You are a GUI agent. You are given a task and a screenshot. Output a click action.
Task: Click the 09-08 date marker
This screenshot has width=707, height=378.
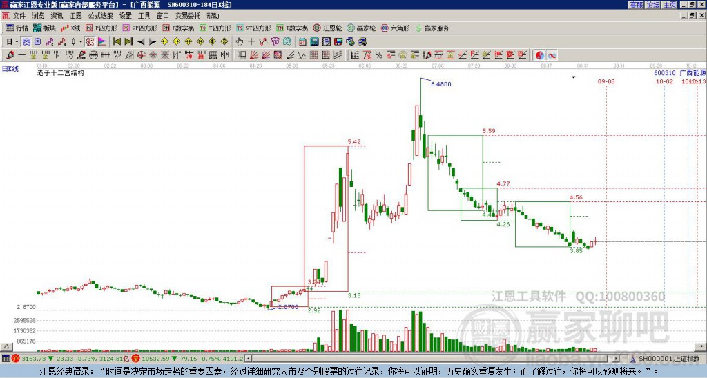pyautogui.click(x=606, y=81)
